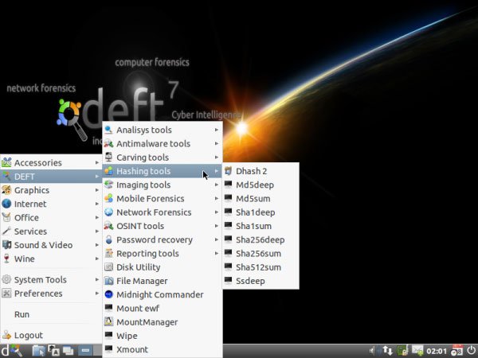Viewport: 478px width, 358px height.
Task: Click the DEFT start menu button on the taskbar
Action: pyautogui.click(x=12, y=351)
